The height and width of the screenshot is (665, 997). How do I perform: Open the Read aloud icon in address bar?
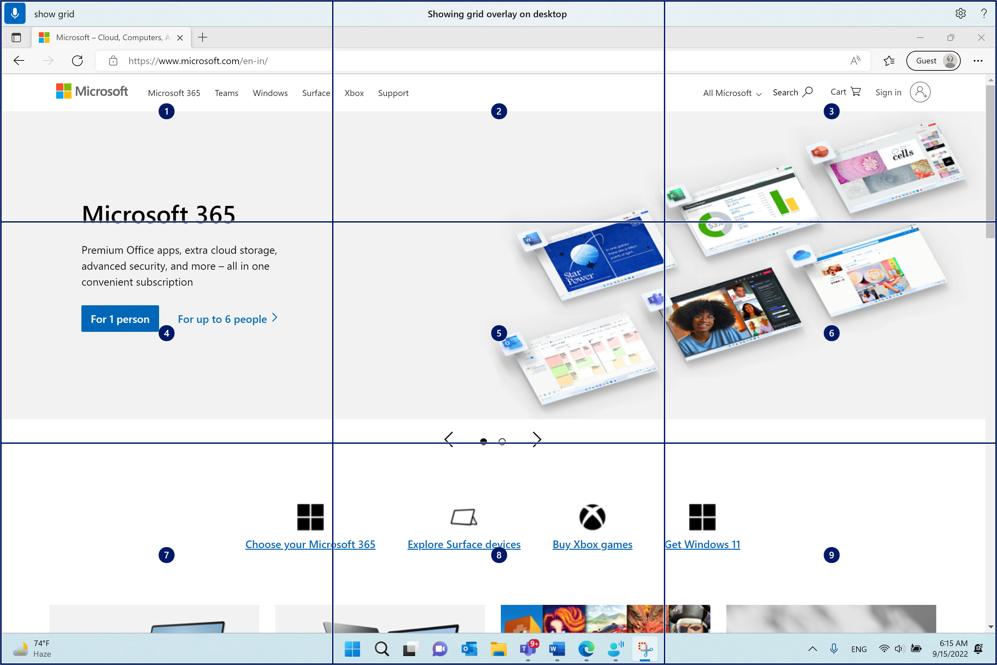tap(855, 61)
